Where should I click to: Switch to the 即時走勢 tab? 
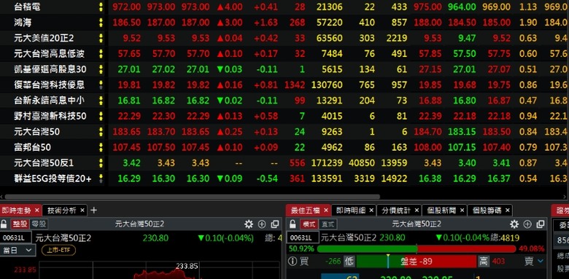16,210
